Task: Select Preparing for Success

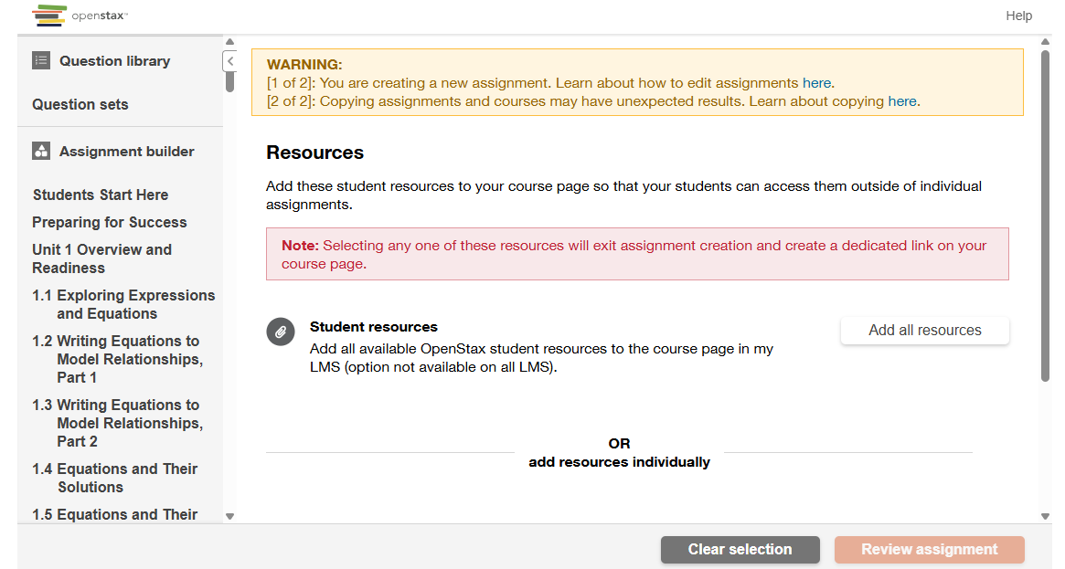Action: pos(109,222)
